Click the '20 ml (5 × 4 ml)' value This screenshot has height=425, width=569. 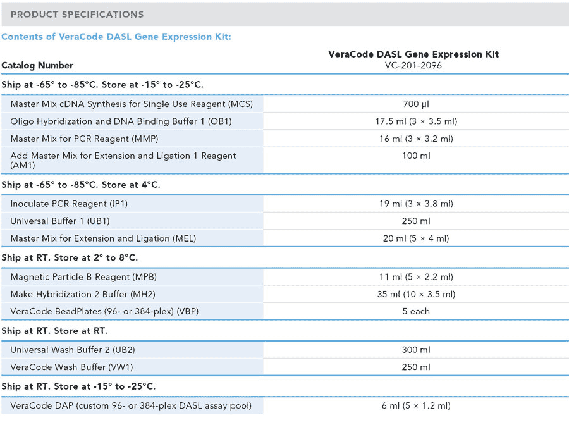pos(416,238)
